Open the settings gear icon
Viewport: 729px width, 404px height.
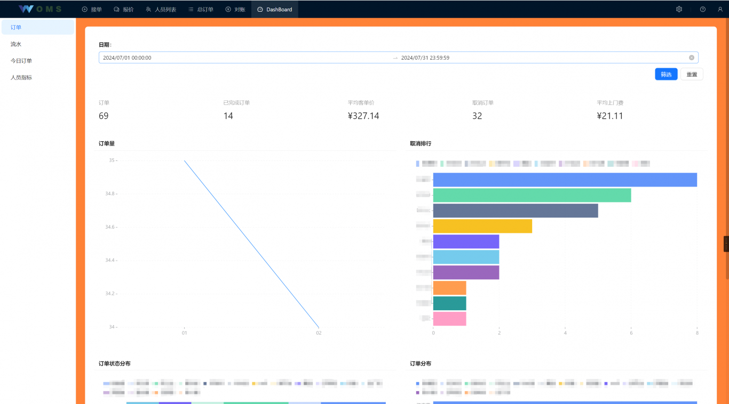pyautogui.click(x=679, y=9)
